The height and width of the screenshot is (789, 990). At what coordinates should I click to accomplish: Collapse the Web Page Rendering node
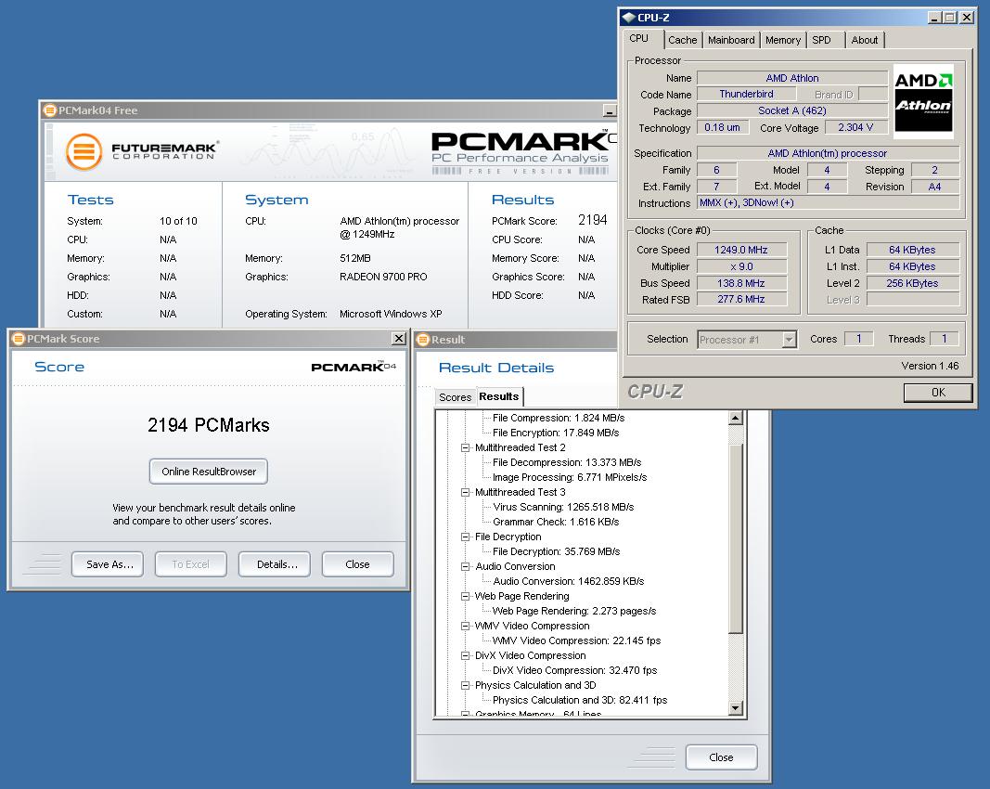466,596
